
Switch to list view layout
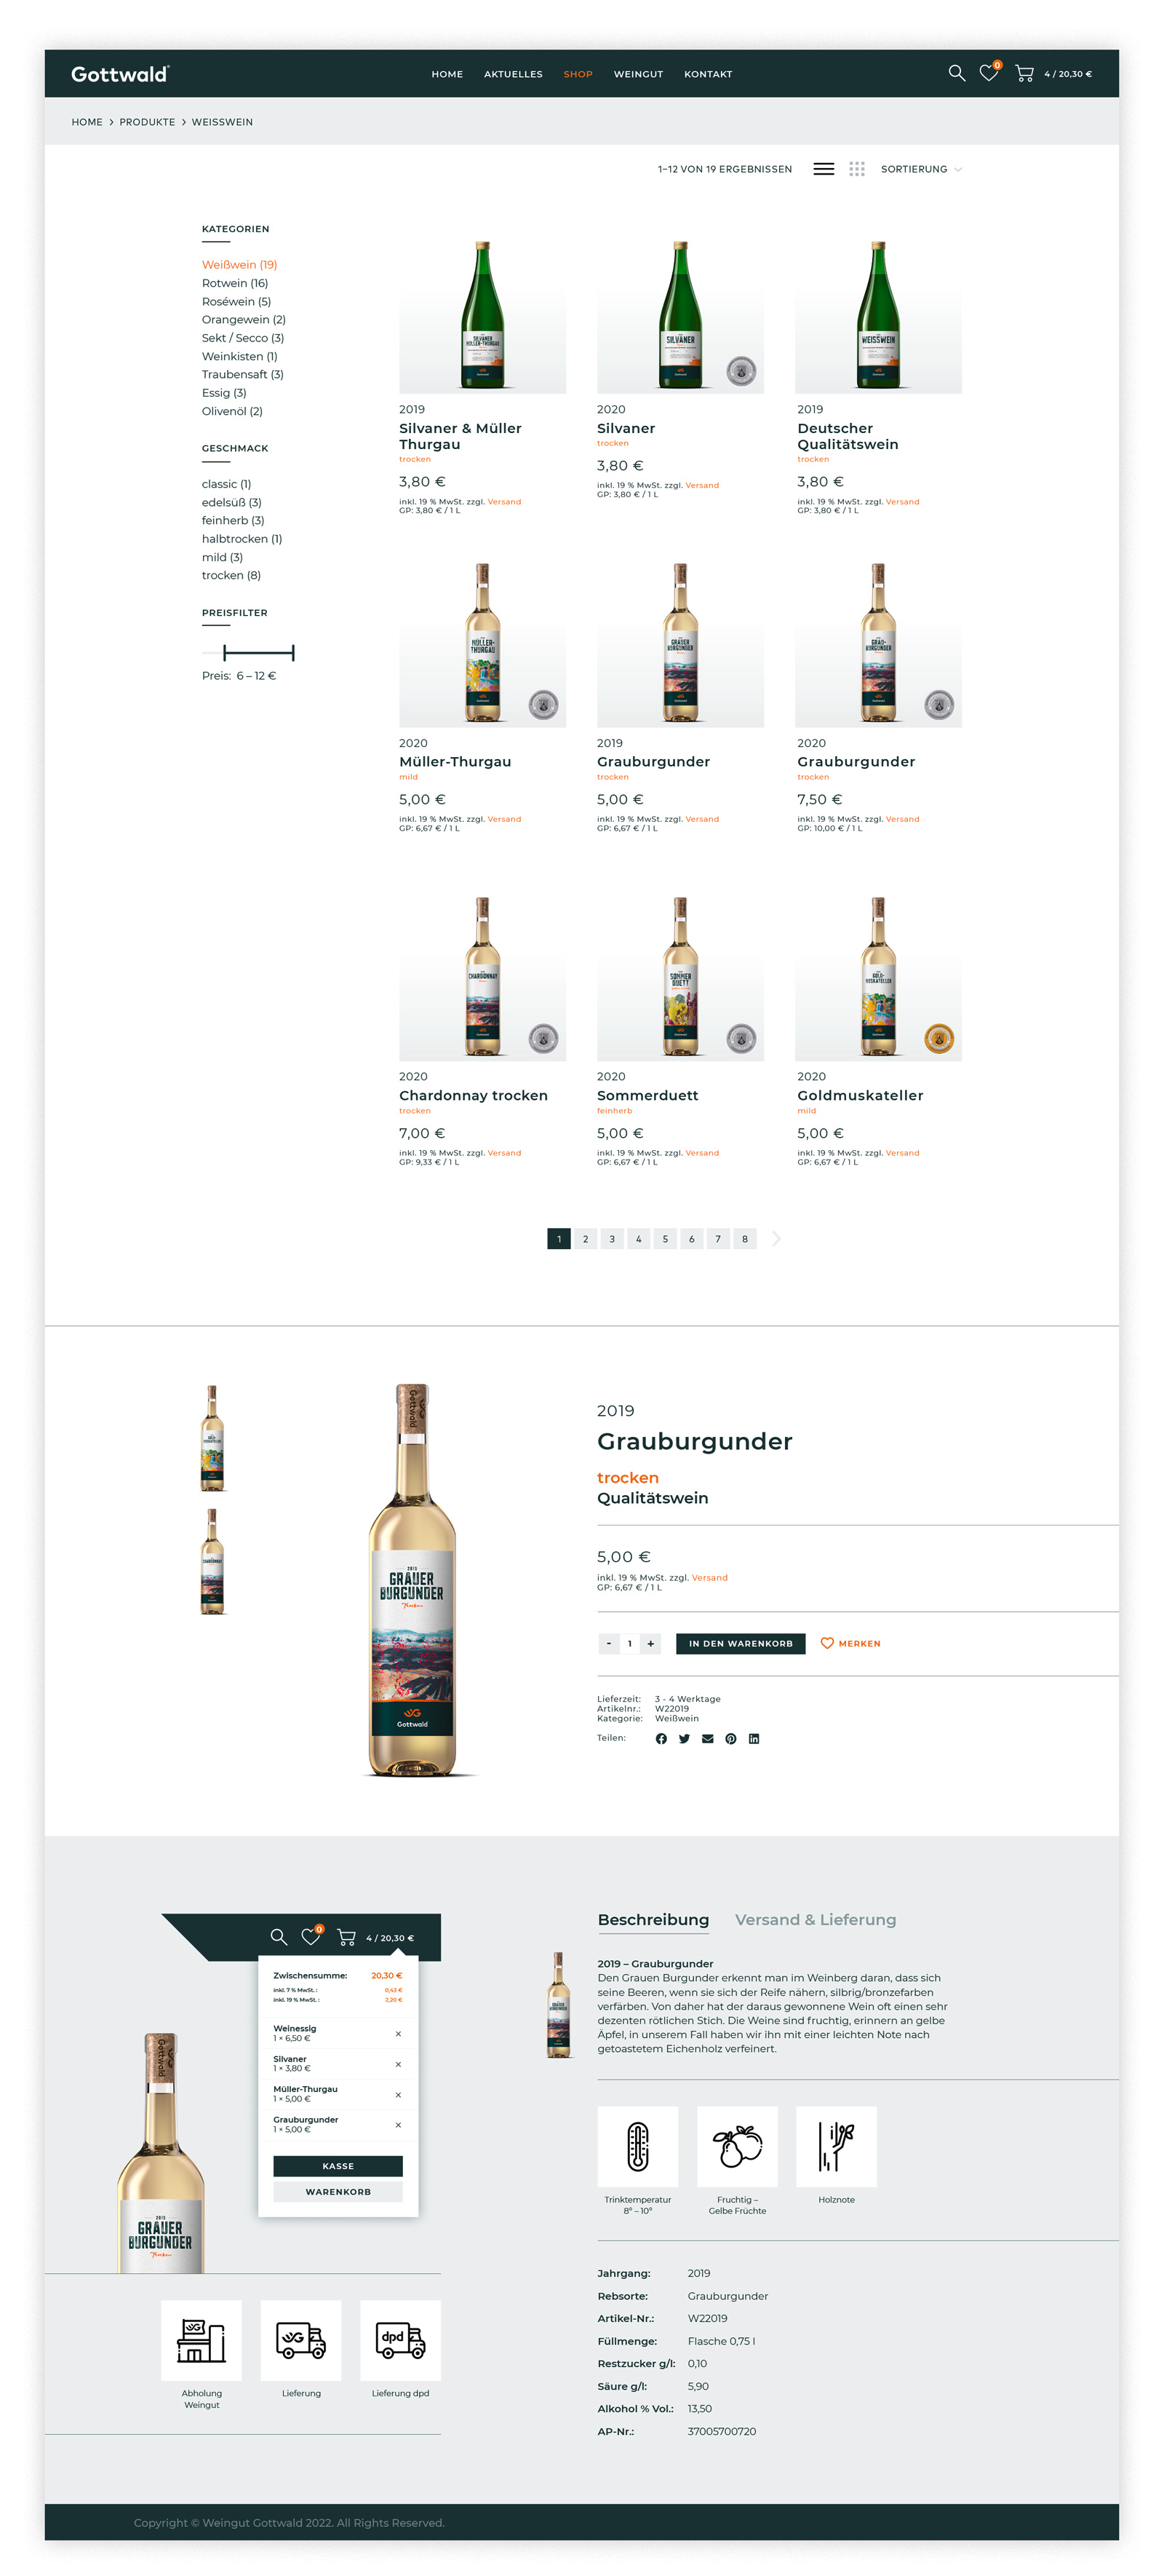coord(824,169)
